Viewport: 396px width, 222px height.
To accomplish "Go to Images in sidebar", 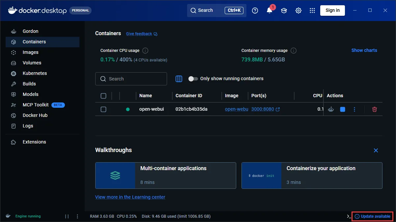I will click(42, 52).
